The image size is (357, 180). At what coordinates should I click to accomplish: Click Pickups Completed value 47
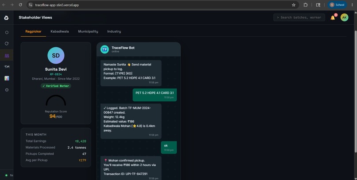point(84,154)
